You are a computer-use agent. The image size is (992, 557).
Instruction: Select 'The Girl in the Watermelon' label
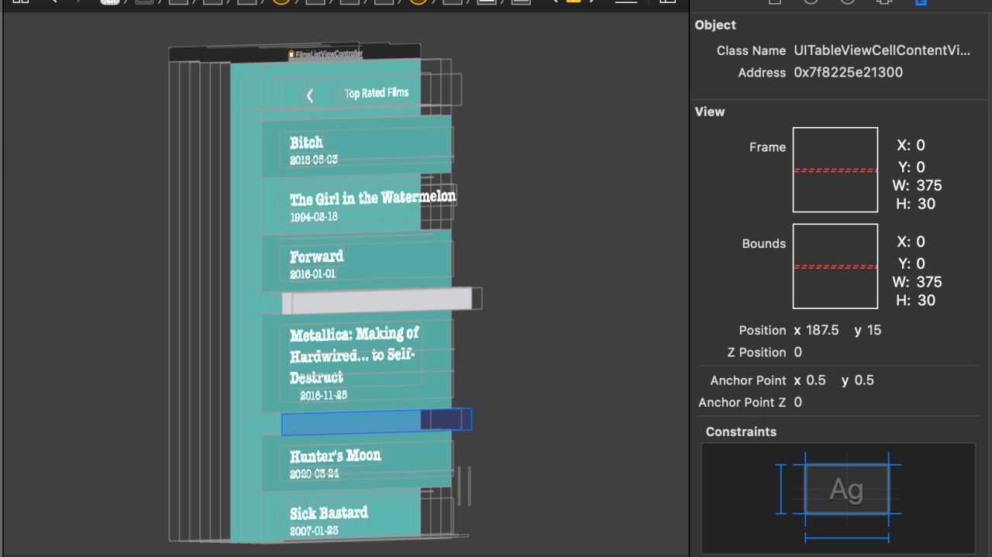point(373,198)
